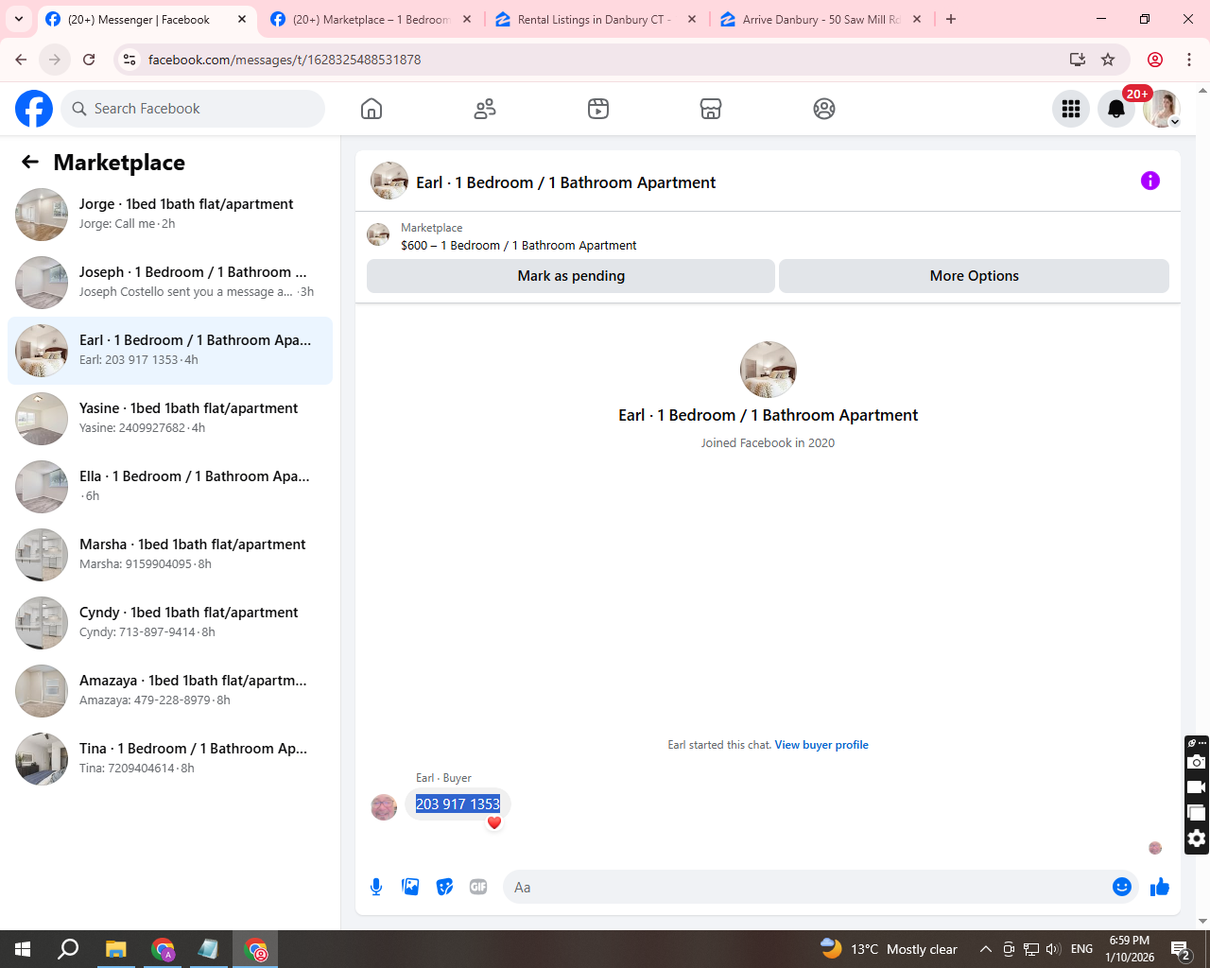Select the Messenger Facebook browser tab
Image resolution: width=1210 pixels, height=968 pixels.
(x=147, y=19)
